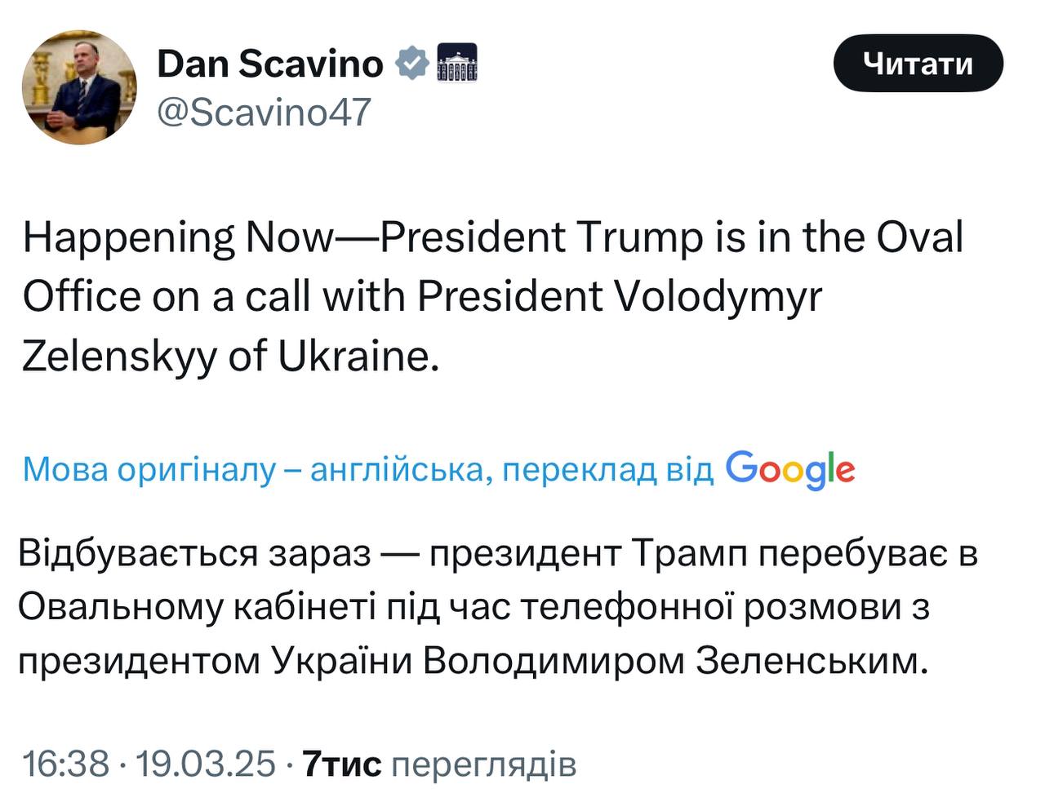Click the 16:38 post time
The image size is (1045, 811).
click(66, 764)
